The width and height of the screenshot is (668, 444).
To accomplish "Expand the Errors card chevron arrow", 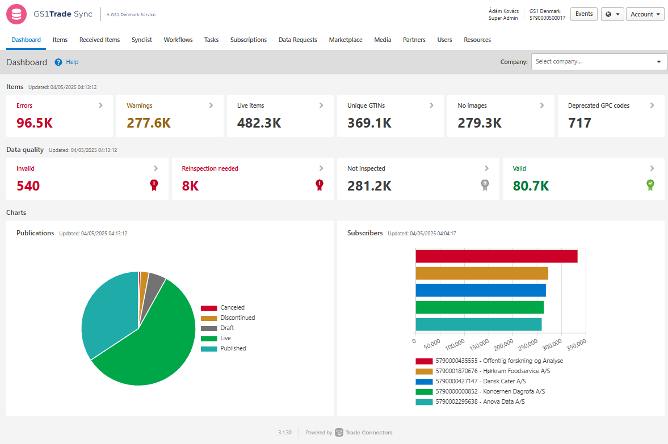I will (x=101, y=105).
